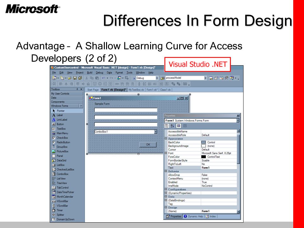Pick the TabControl control in Toolbox
This screenshot has width=304, height=228.
tap(60, 187)
